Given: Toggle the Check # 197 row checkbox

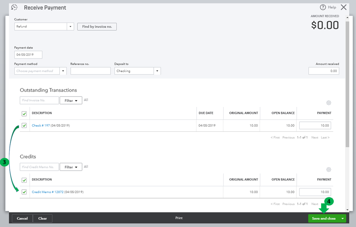Looking at the screenshot, I should click(x=24, y=125).
